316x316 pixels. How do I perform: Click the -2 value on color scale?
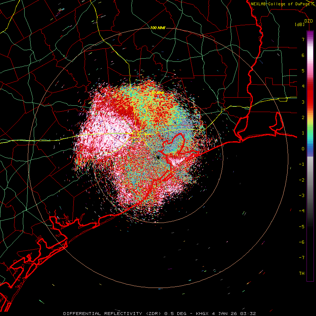pos(302,180)
